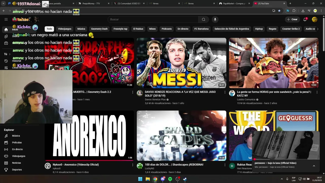
Task: Open Luisito Comunica channel link
Action: coord(246,100)
